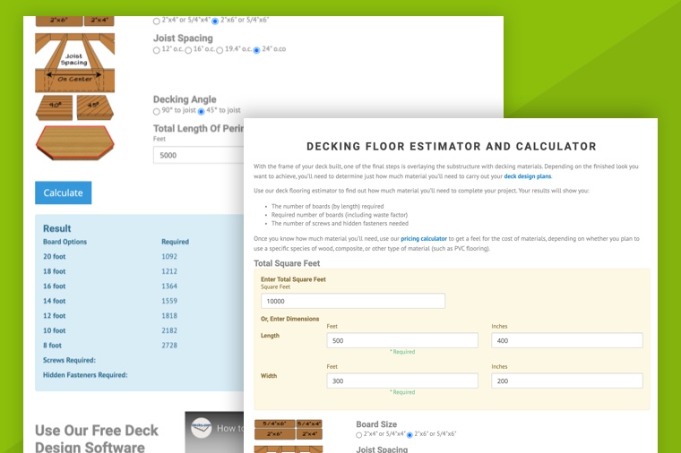
Task: Select 2"x6" or 5/4"x6" in front Board Size
Action: pos(409,435)
